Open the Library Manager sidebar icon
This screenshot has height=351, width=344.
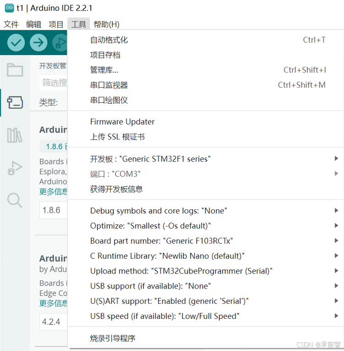click(15, 135)
